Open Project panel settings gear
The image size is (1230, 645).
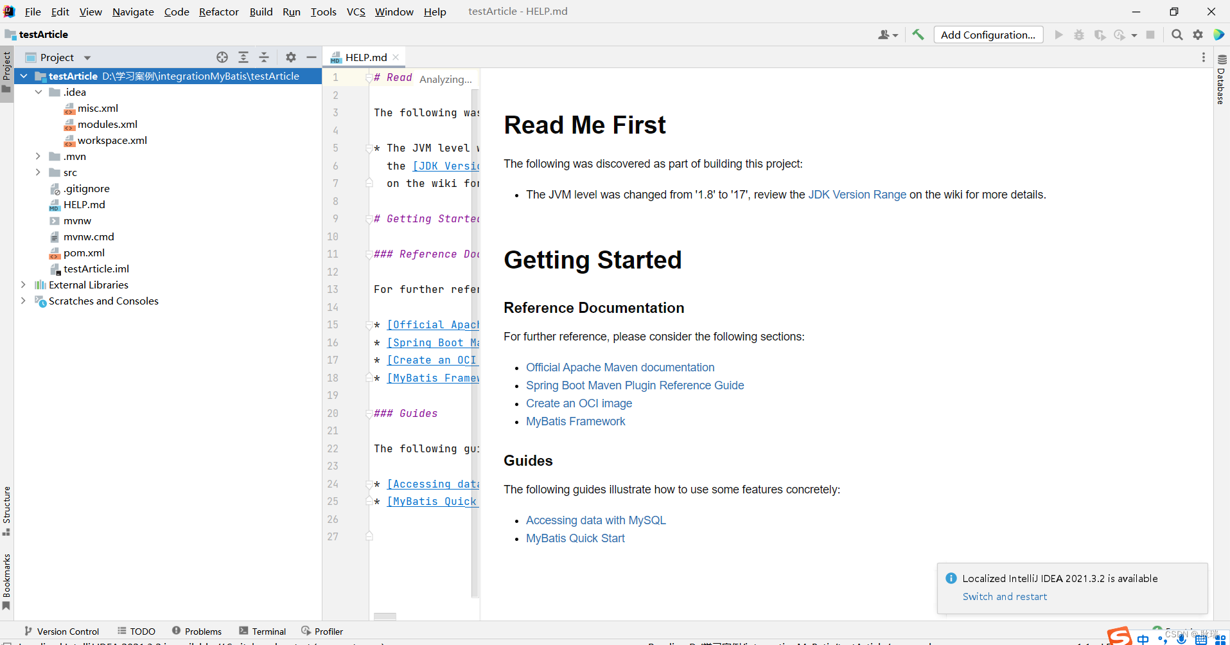(x=291, y=57)
